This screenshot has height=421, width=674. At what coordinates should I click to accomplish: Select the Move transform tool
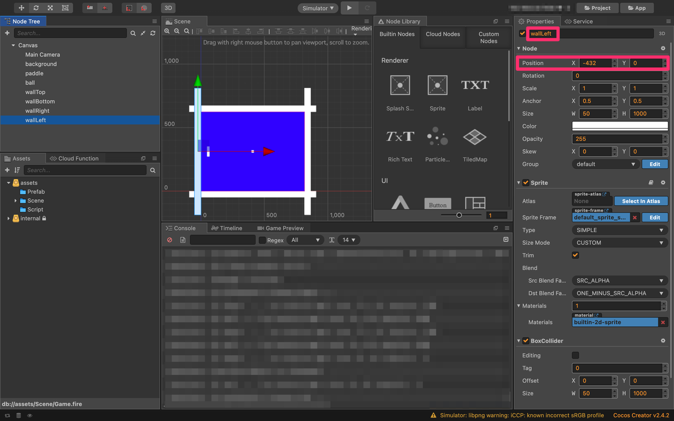pos(21,8)
